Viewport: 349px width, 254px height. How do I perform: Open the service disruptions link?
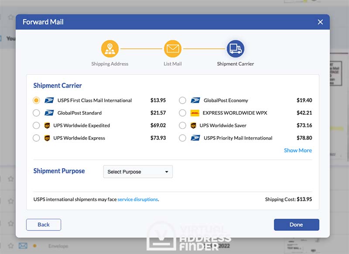click(137, 200)
